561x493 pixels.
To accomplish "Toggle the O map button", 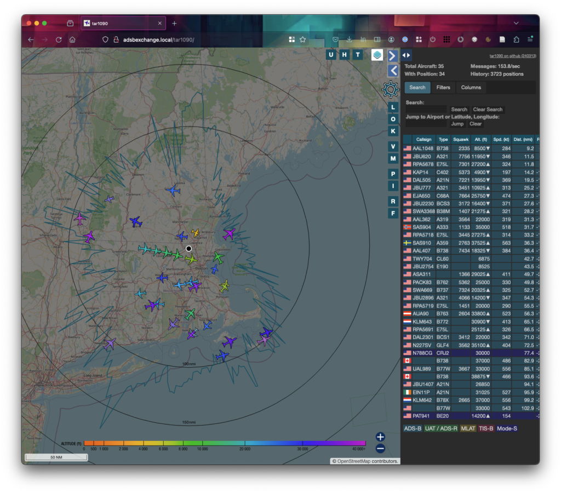I will pos(393,119).
